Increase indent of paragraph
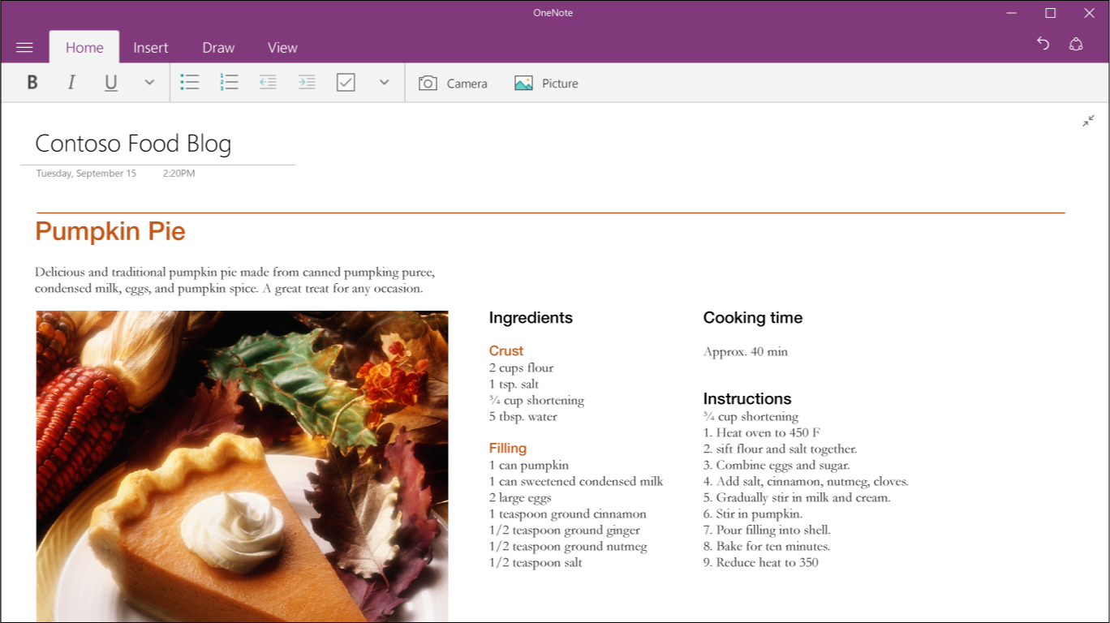Viewport: 1110px width, 623px height. tap(307, 83)
